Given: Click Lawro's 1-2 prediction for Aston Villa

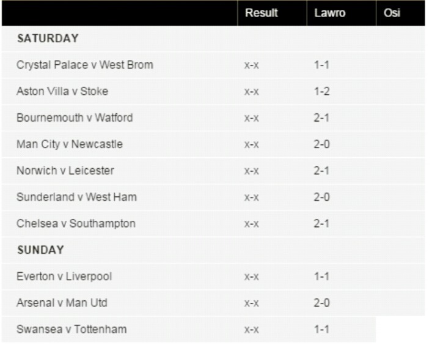Looking at the screenshot, I should 321,91.
